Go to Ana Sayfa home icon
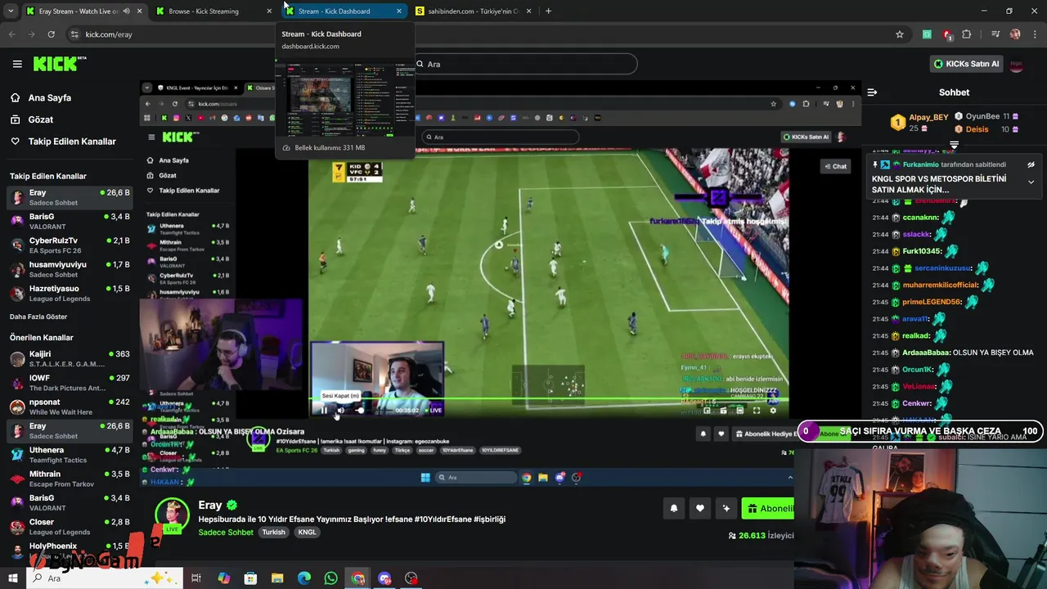 click(15, 97)
